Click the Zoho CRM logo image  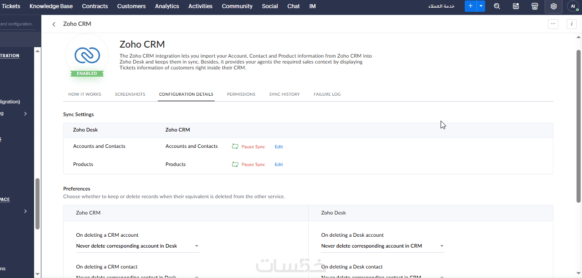pyautogui.click(x=87, y=55)
